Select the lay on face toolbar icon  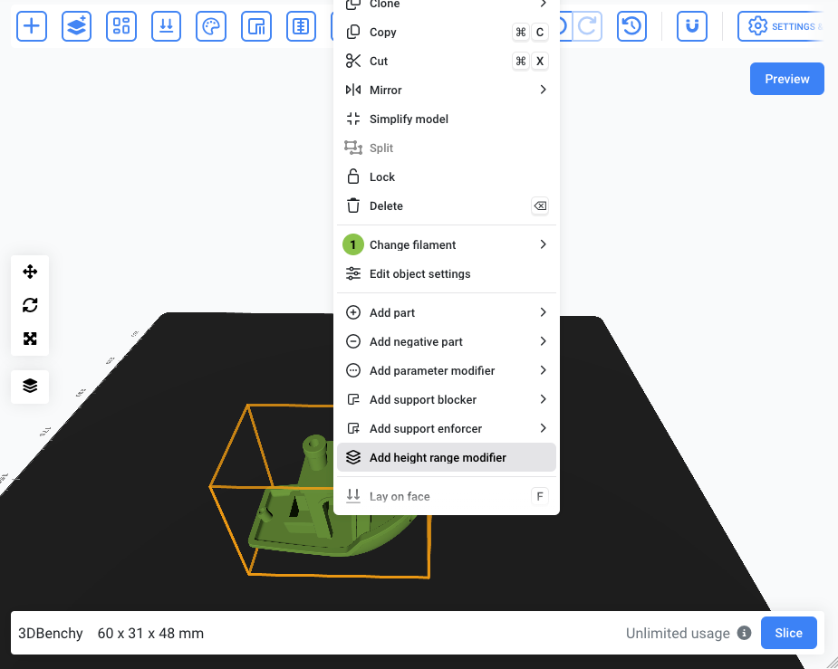tap(166, 26)
